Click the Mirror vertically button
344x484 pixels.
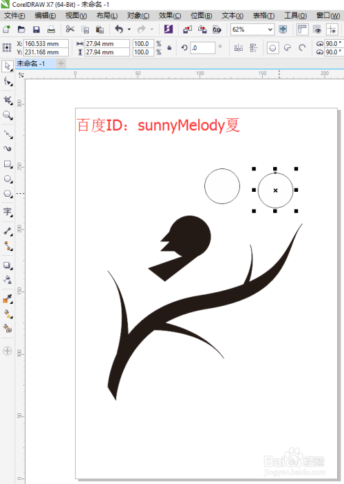pos(253,48)
